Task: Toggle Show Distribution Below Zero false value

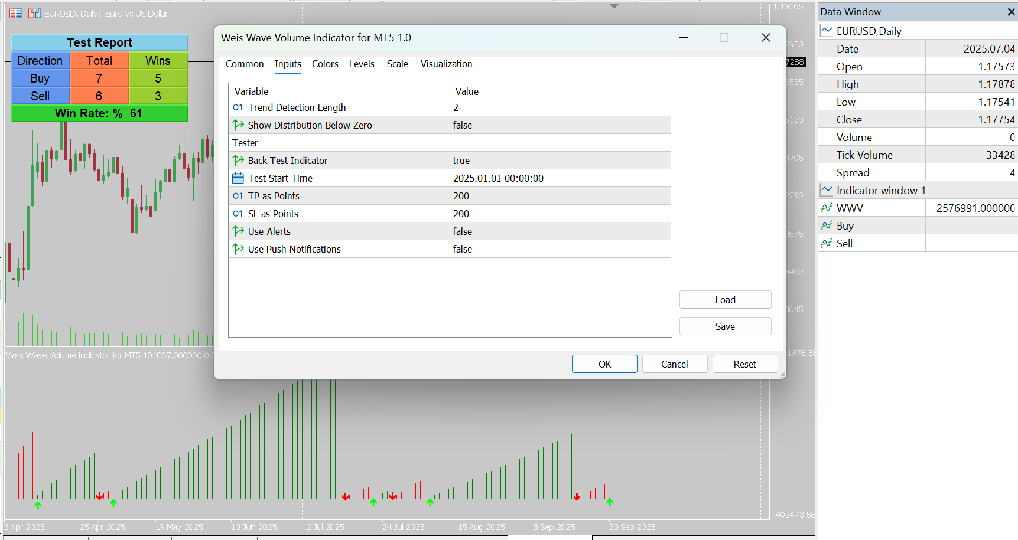Action: [561, 125]
